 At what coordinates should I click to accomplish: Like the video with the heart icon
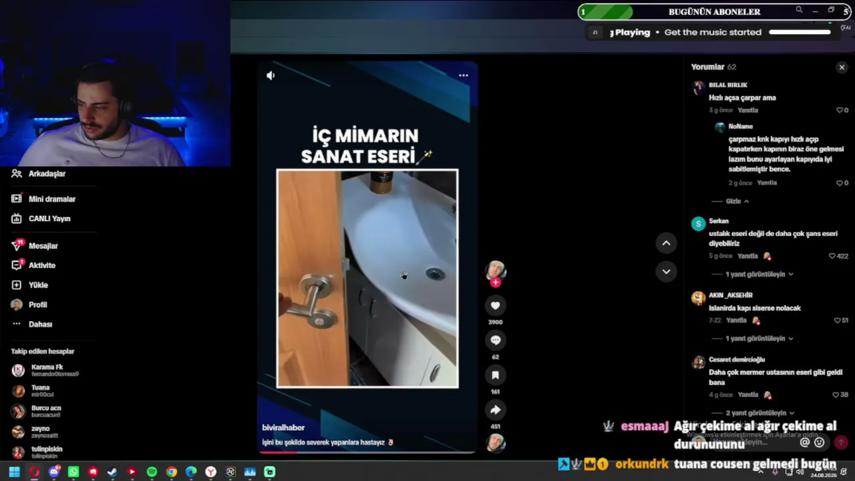tap(495, 305)
